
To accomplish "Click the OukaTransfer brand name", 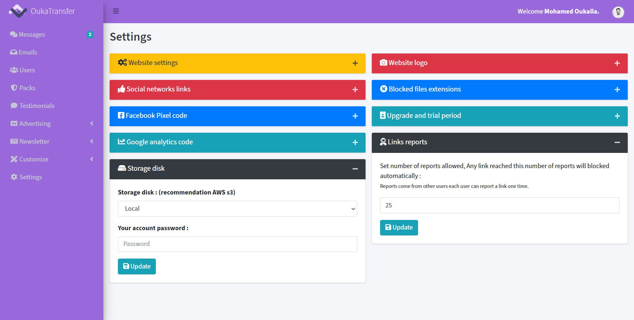I will pos(53,11).
